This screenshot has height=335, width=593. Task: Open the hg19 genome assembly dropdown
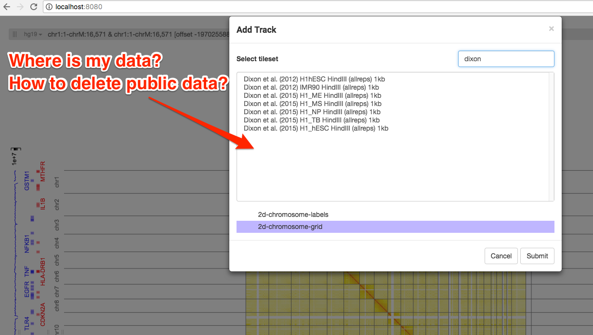pos(31,34)
